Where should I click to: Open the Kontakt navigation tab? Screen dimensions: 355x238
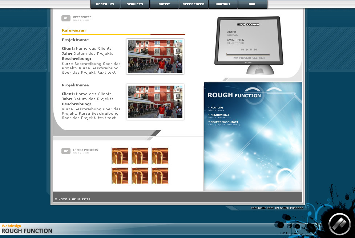tap(223, 4)
